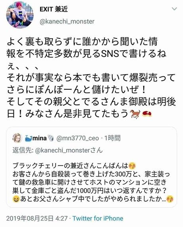Open the @mn3770_ceo handle

coord(77,138)
